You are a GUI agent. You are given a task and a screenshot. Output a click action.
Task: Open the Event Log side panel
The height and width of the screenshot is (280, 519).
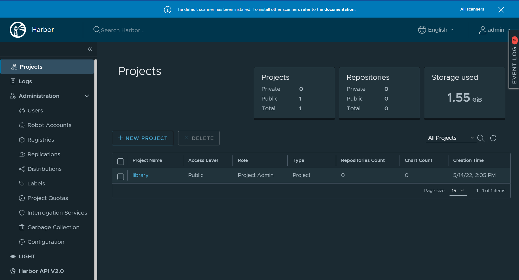[514, 59]
